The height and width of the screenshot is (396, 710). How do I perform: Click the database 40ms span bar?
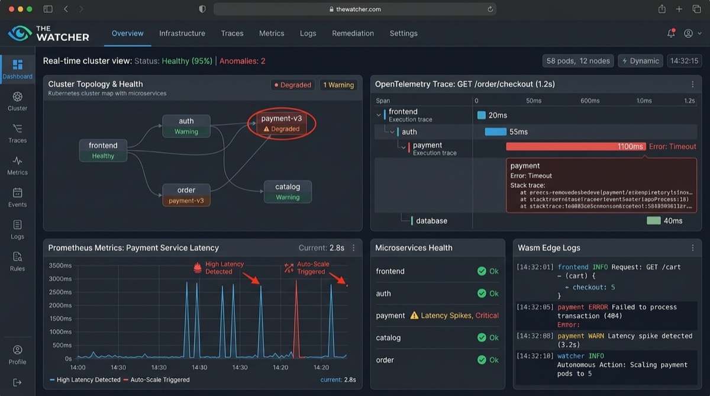pos(654,220)
